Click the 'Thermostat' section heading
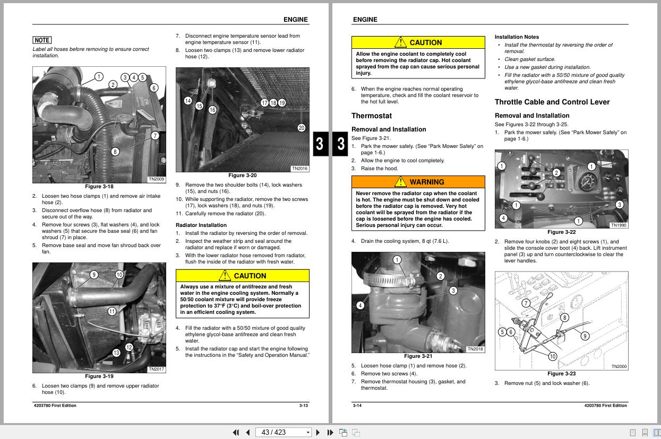The width and height of the screenshot is (661, 439). pos(372,116)
